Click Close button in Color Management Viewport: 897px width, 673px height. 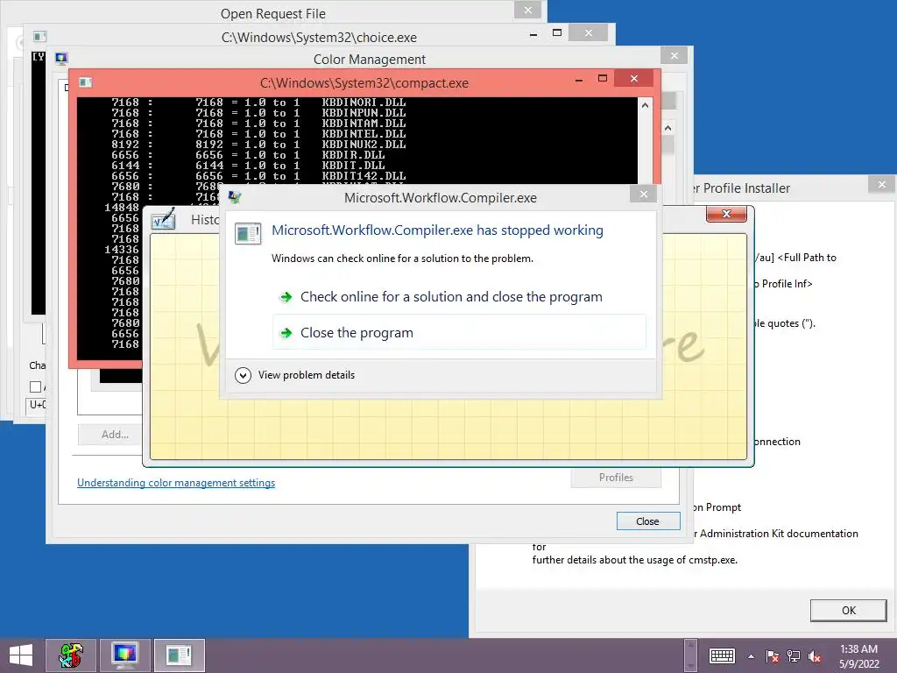click(647, 521)
